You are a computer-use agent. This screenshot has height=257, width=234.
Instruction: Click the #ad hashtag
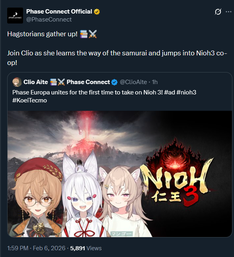tap(170, 92)
